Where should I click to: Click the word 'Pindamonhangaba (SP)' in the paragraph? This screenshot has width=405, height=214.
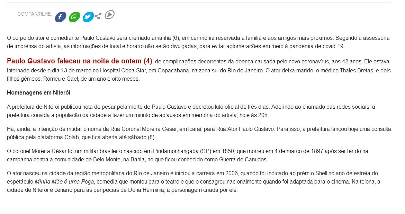coord(182,151)
